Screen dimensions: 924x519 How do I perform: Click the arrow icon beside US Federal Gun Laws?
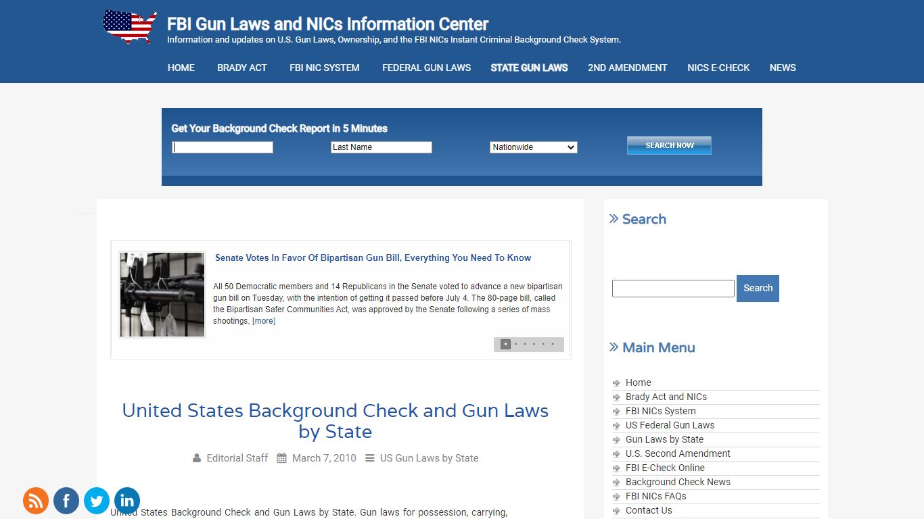tap(616, 426)
